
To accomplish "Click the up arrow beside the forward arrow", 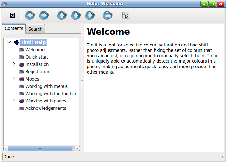I will tap(62, 15).
